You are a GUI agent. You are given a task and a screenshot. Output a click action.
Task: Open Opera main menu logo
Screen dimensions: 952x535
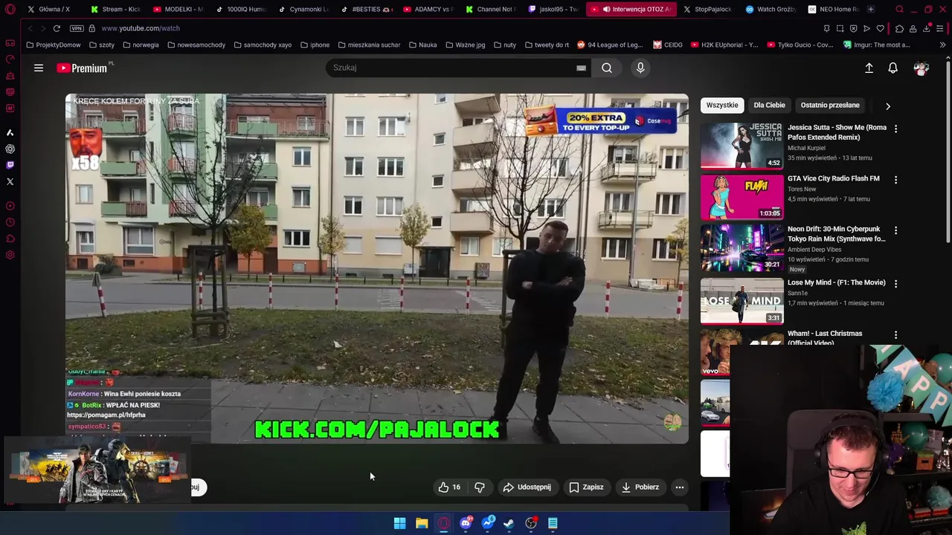pos(10,9)
